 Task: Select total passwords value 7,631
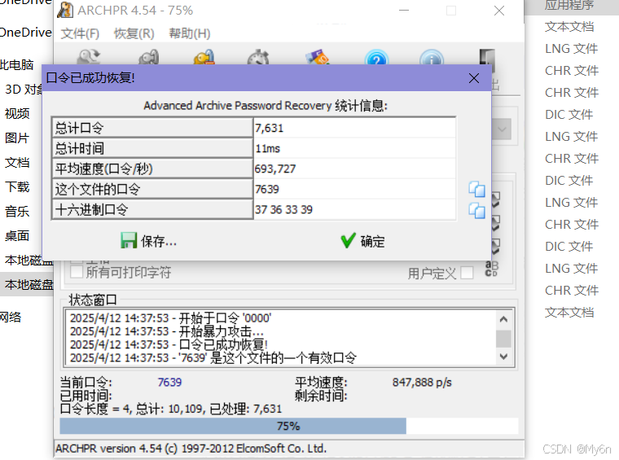(269, 128)
